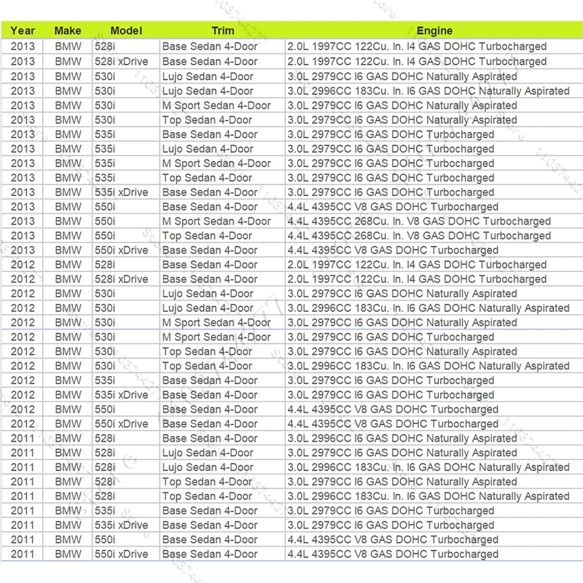Click the Engine column header
This screenshot has width=583, height=583.
[434, 31]
